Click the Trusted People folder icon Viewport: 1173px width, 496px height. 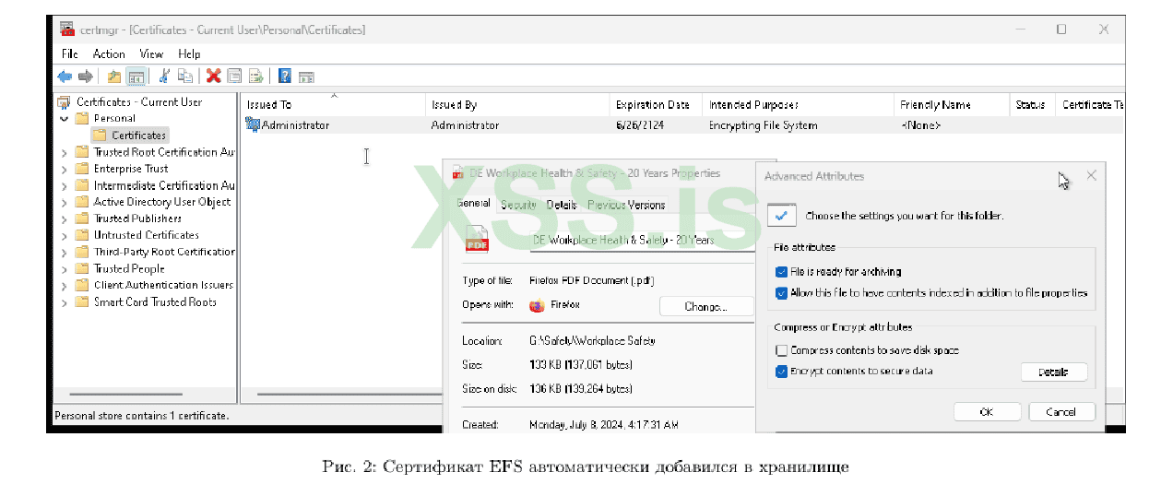pyautogui.click(x=82, y=268)
